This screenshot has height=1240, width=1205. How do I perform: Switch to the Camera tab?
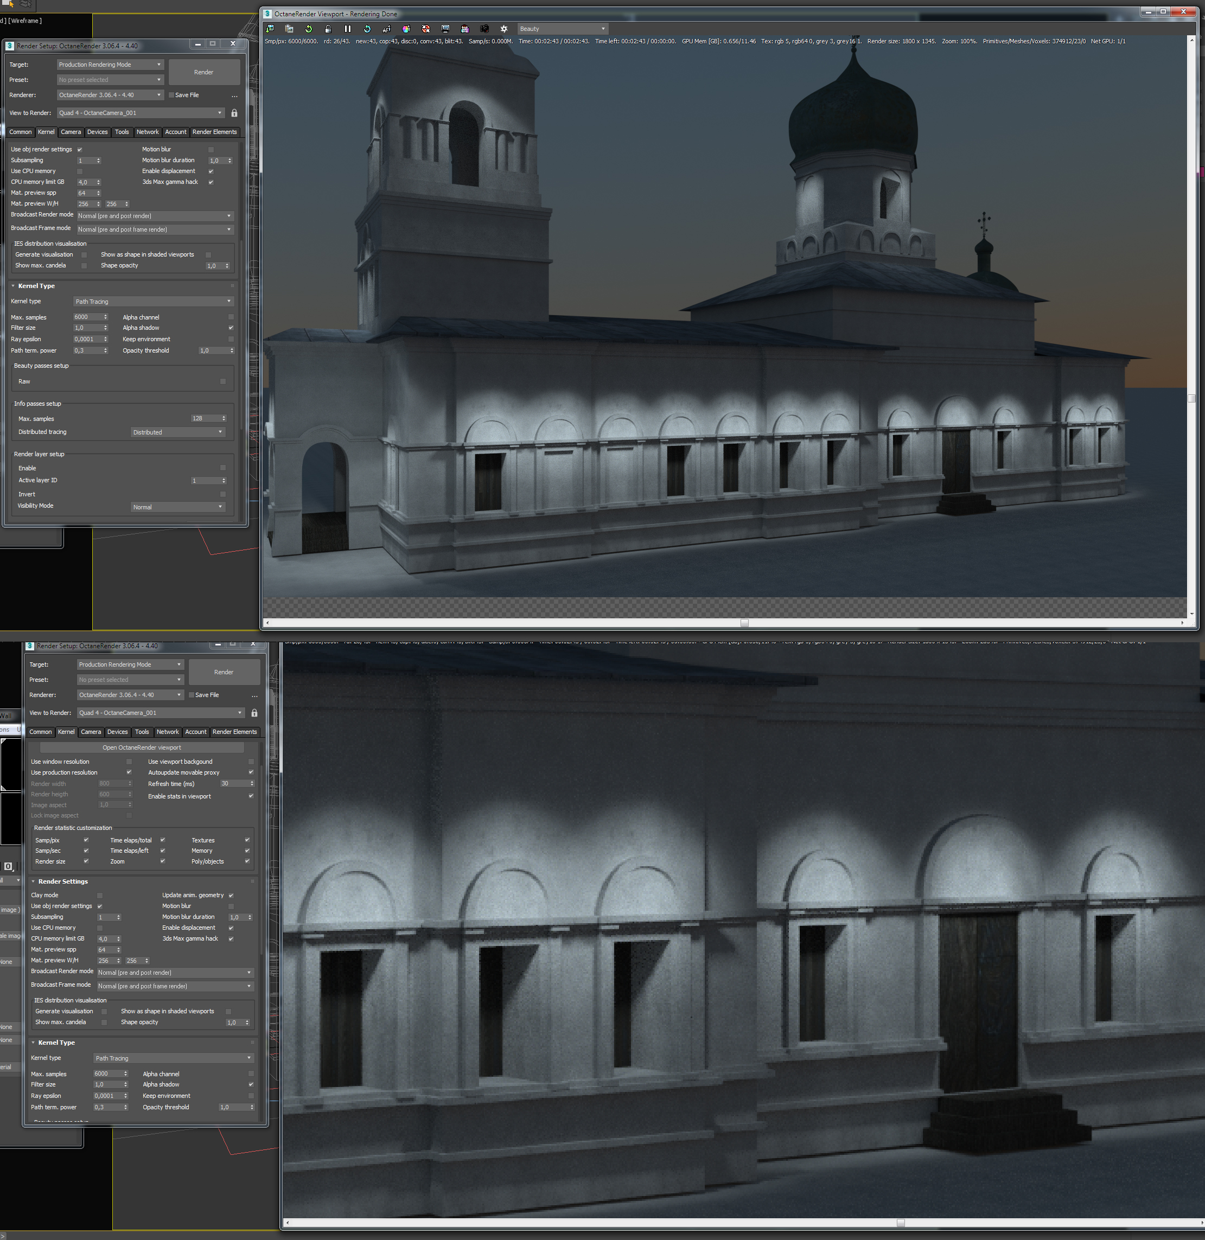(71, 132)
